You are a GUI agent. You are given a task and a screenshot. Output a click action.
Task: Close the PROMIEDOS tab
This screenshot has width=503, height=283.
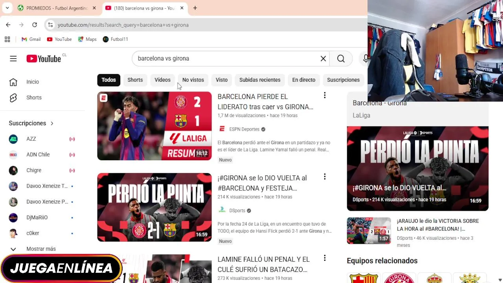tap(94, 8)
